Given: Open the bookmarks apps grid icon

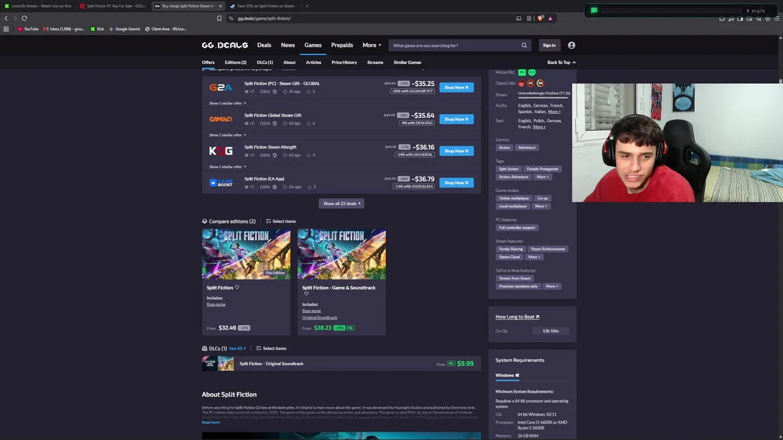Looking at the screenshot, I should tap(6, 29).
